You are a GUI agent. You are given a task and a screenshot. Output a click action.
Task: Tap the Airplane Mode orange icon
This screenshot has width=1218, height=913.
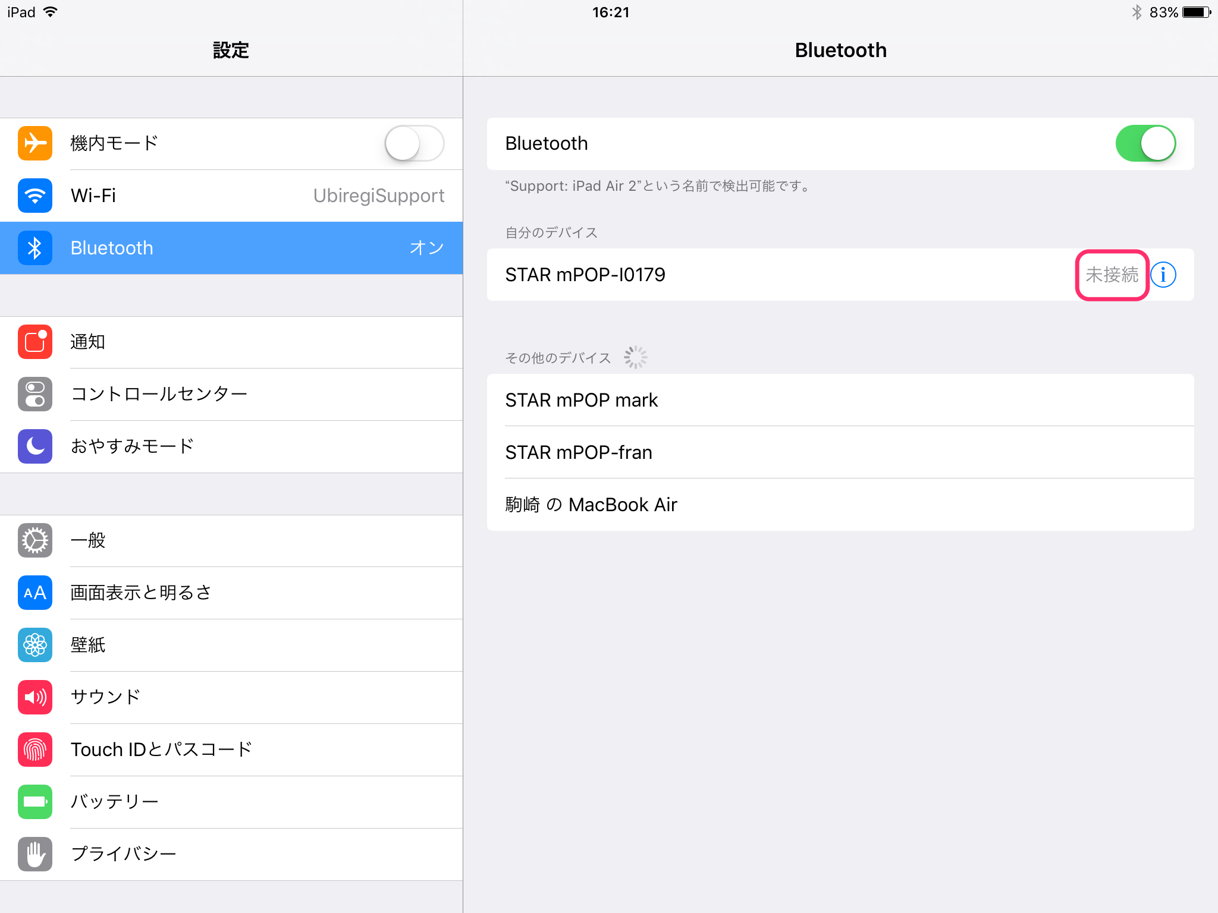click(x=35, y=143)
